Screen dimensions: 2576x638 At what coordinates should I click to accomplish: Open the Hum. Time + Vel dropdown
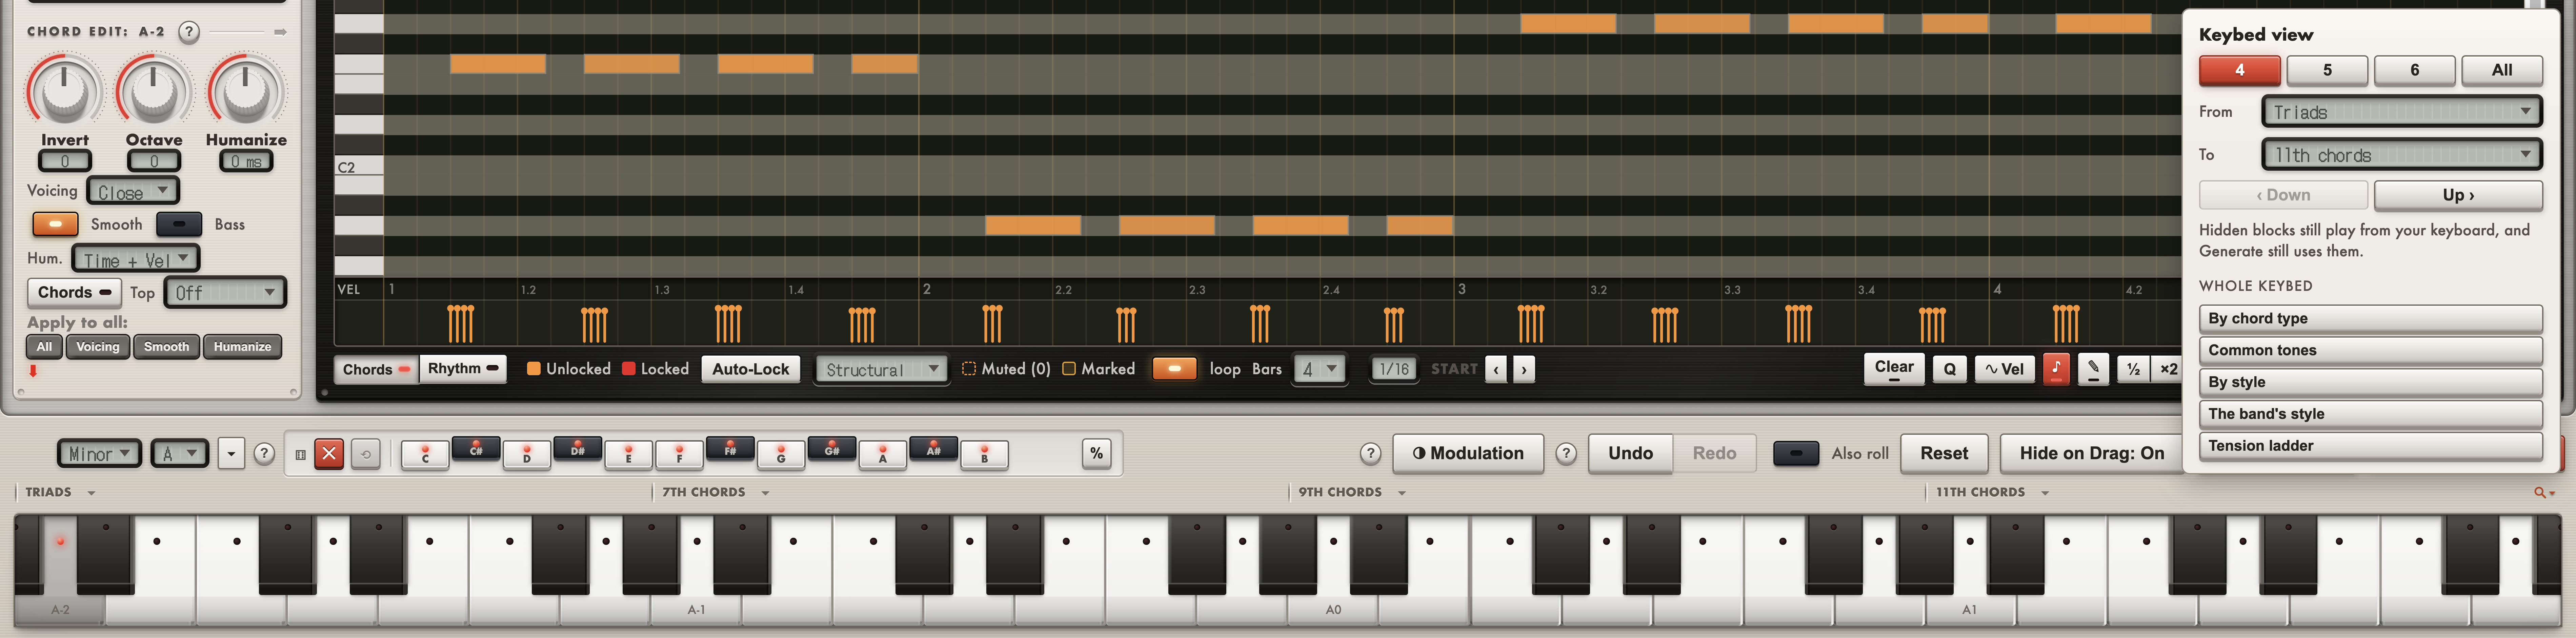[136, 259]
